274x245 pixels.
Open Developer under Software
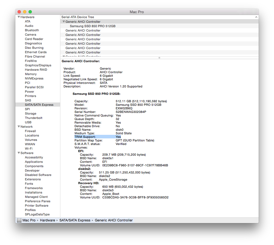[x=32, y=170]
